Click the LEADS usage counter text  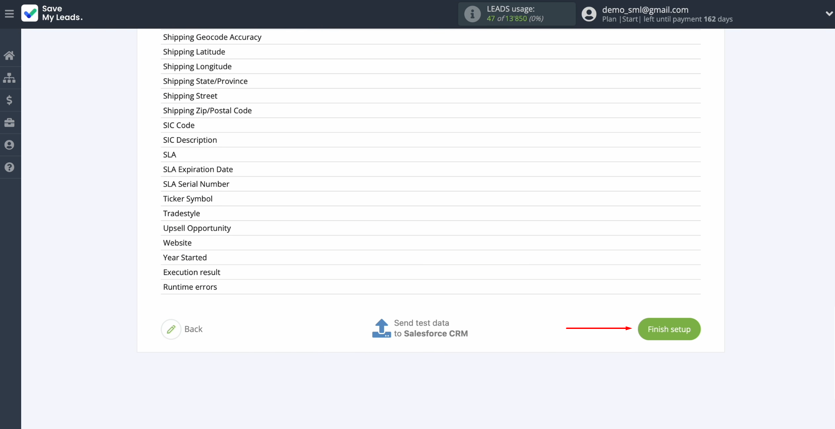tap(515, 14)
